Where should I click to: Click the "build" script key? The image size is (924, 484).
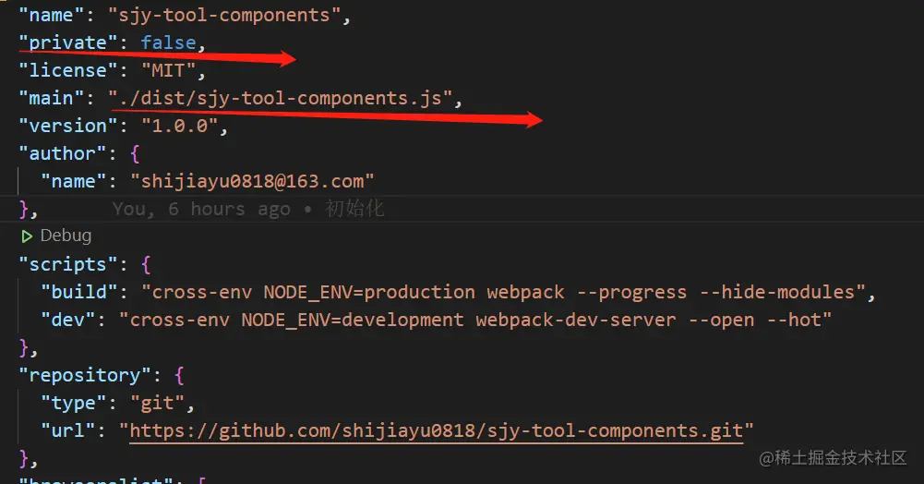coord(78,292)
